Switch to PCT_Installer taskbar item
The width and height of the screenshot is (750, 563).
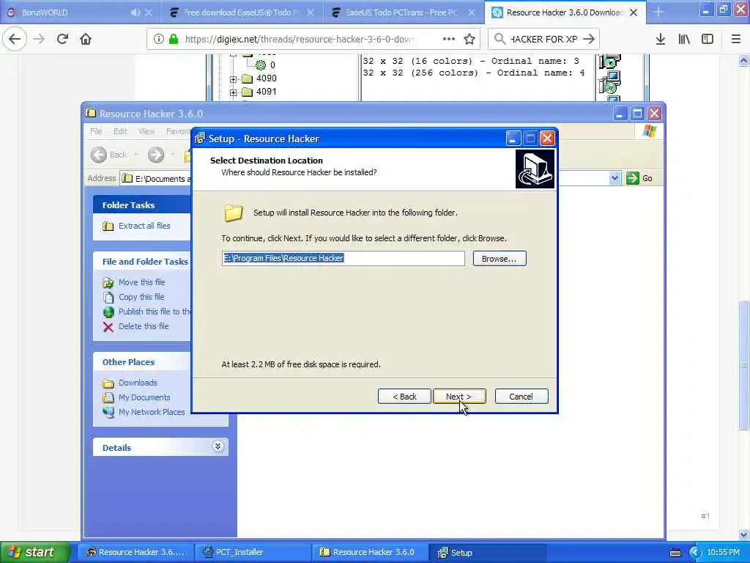(253, 552)
